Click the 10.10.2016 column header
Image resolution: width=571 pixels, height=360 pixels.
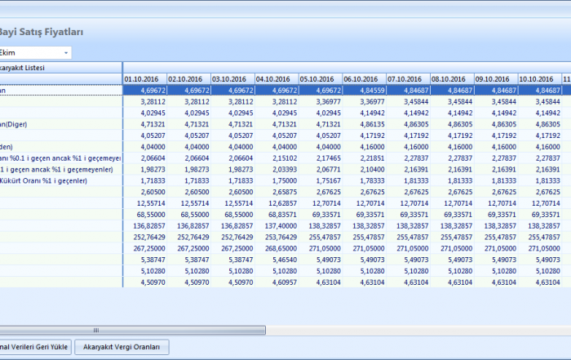pyautogui.click(x=539, y=79)
